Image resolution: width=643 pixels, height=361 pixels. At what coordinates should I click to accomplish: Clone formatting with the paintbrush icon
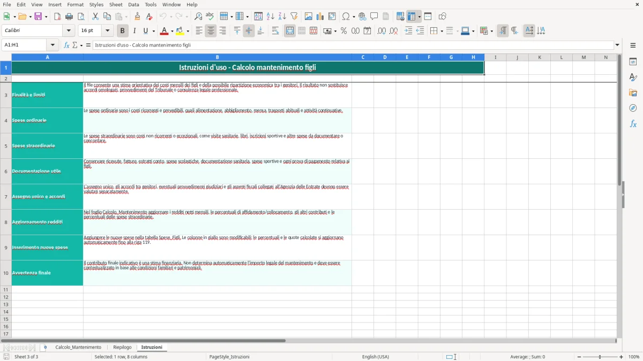tap(137, 17)
